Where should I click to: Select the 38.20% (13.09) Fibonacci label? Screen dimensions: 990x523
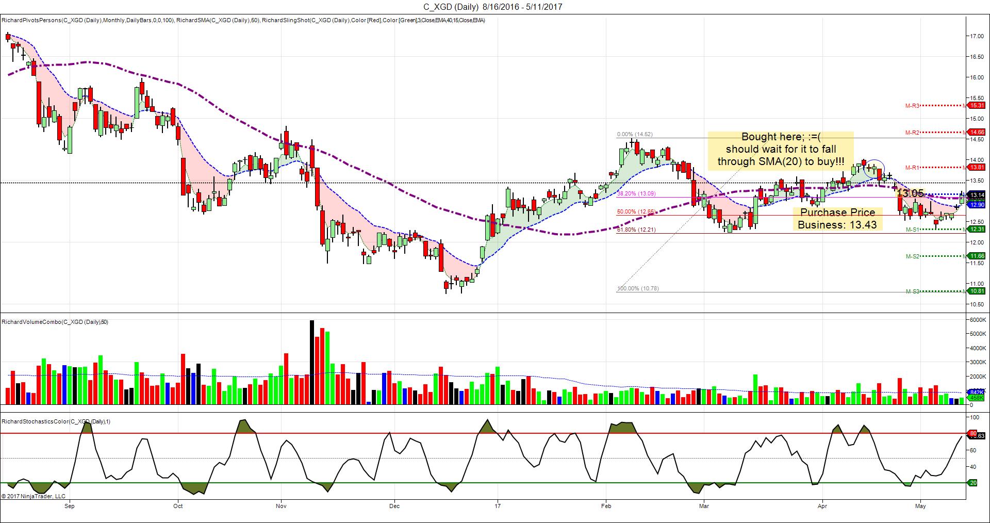636,193
